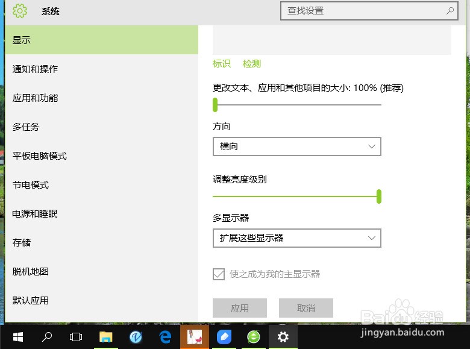
Task: Select 默认应用 in the sidebar
Action: click(102, 300)
